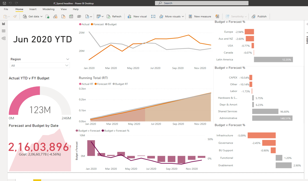Open the Modeling ribbon tab
The height and width of the screenshot is (181, 308).
click(48, 9)
